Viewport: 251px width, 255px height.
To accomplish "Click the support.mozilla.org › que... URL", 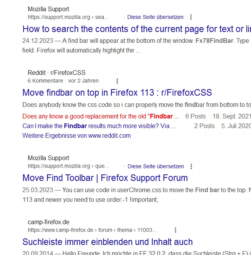I will (x=68, y=166).
